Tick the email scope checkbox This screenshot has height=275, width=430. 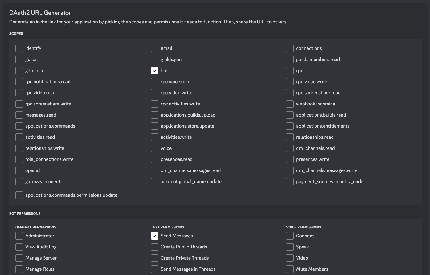(155, 48)
